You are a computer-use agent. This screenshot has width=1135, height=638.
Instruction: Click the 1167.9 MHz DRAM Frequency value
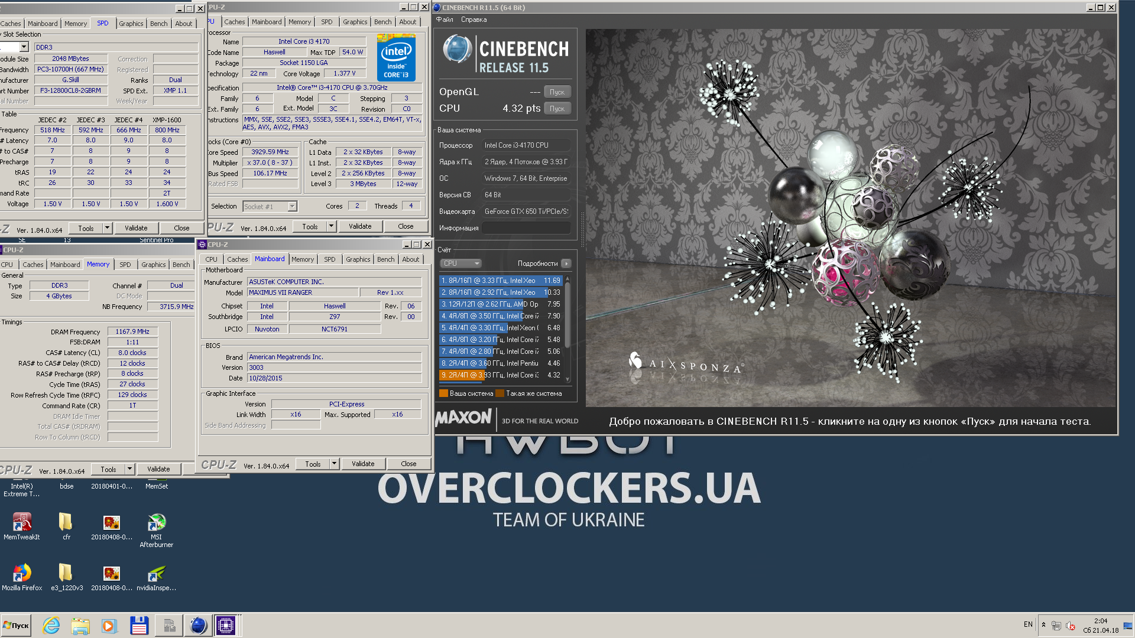point(132,331)
